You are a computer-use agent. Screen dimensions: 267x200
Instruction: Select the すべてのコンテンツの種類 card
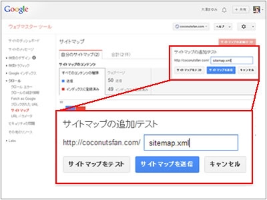coord(82,81)
